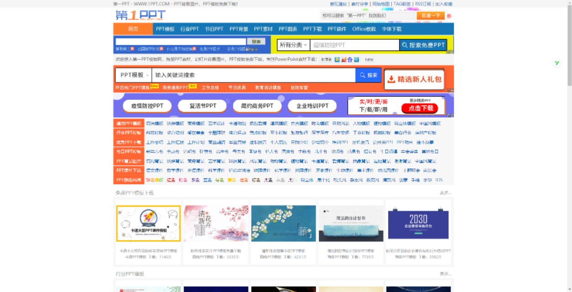Click the small orange icon beside 百度一下
Viewport: 572px width, 292px height.
[x=449, y=15]
